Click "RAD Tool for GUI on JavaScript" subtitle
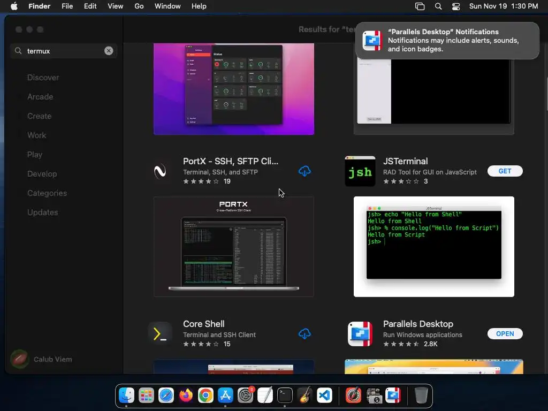Viewport: 548px width, 411px height. tap(430, 172)
